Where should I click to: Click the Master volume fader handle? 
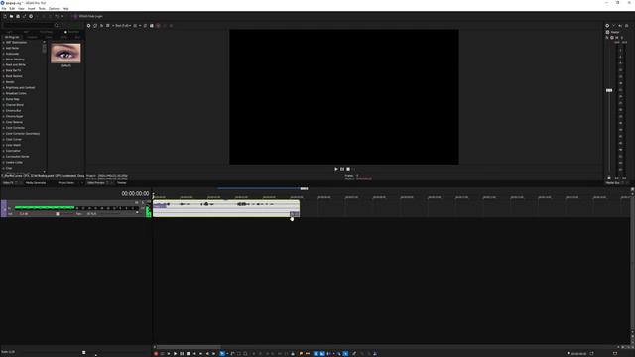(609, 90)
